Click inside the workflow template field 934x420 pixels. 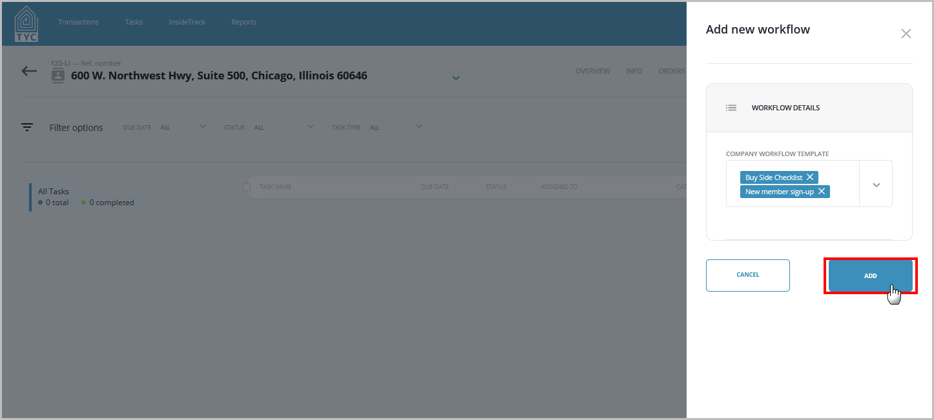click(x=793, y=184)
